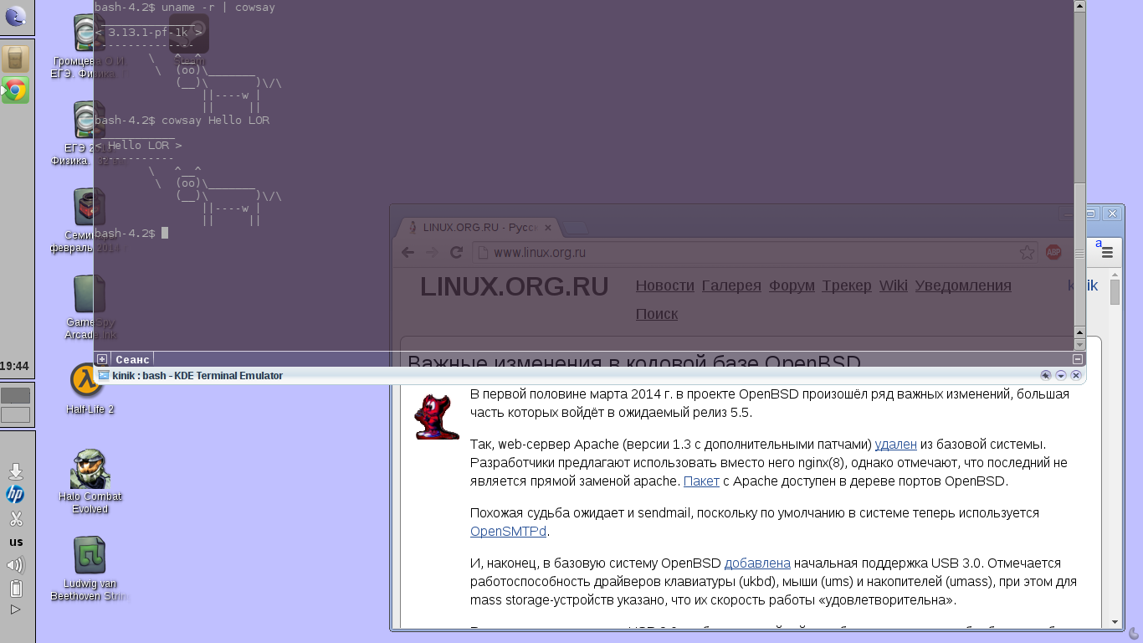The image size is (1143, 643).
Task: Open the Klipper scissors clipboard icon
Action: (15, 518)
